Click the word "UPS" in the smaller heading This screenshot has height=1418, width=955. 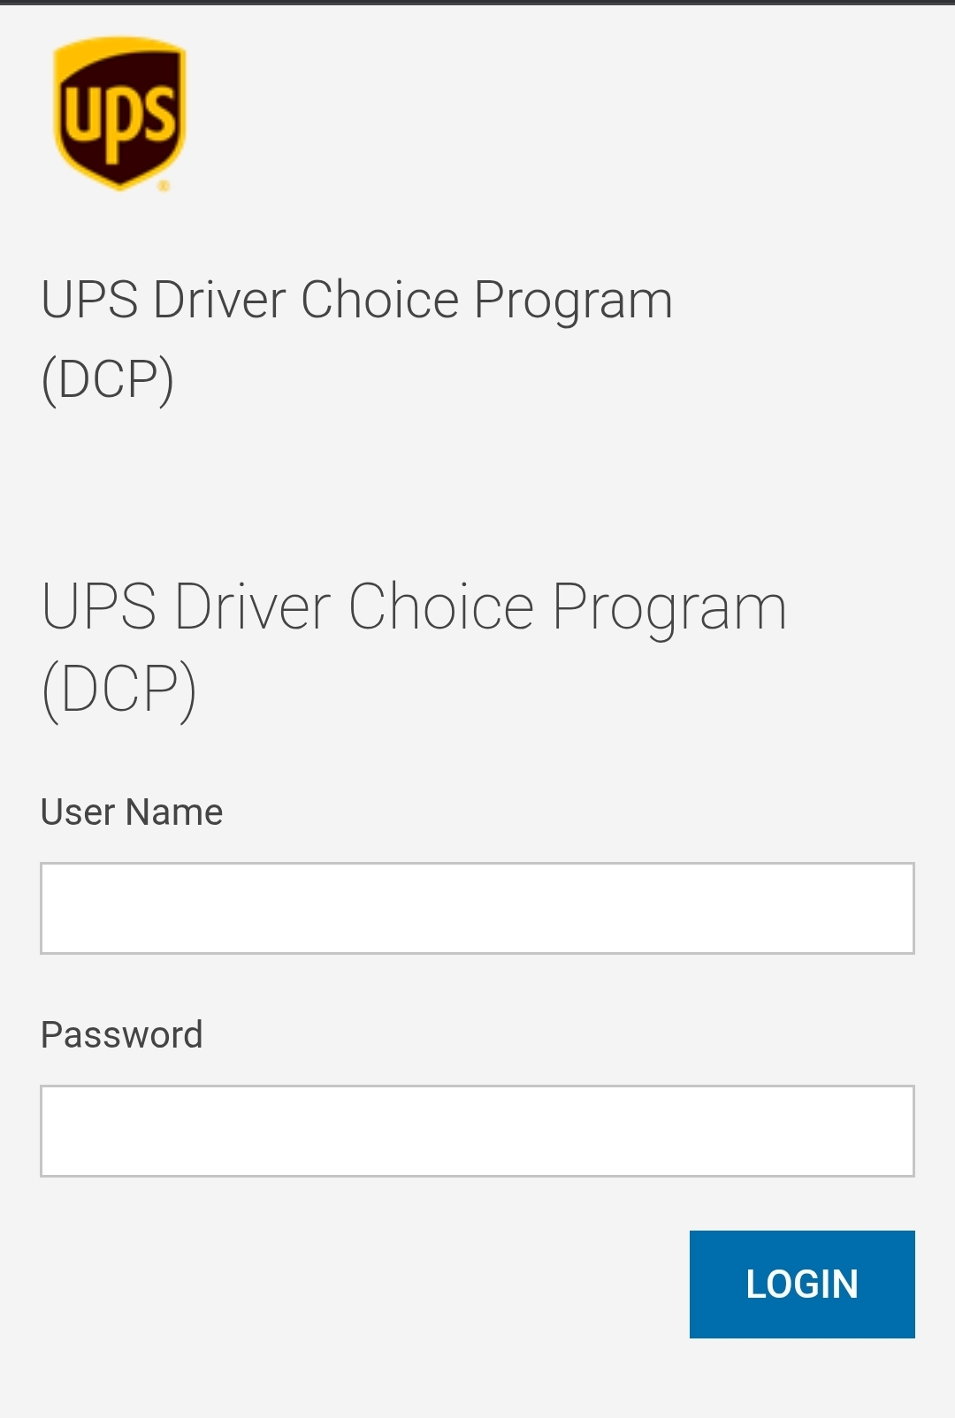click(89, 300)
